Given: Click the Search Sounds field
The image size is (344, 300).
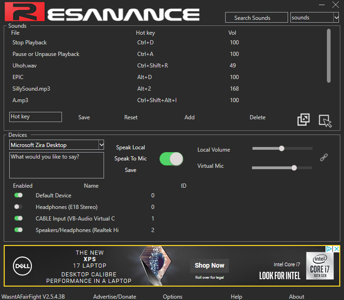Looking at the screenshot, I should [x=257, y=18].
